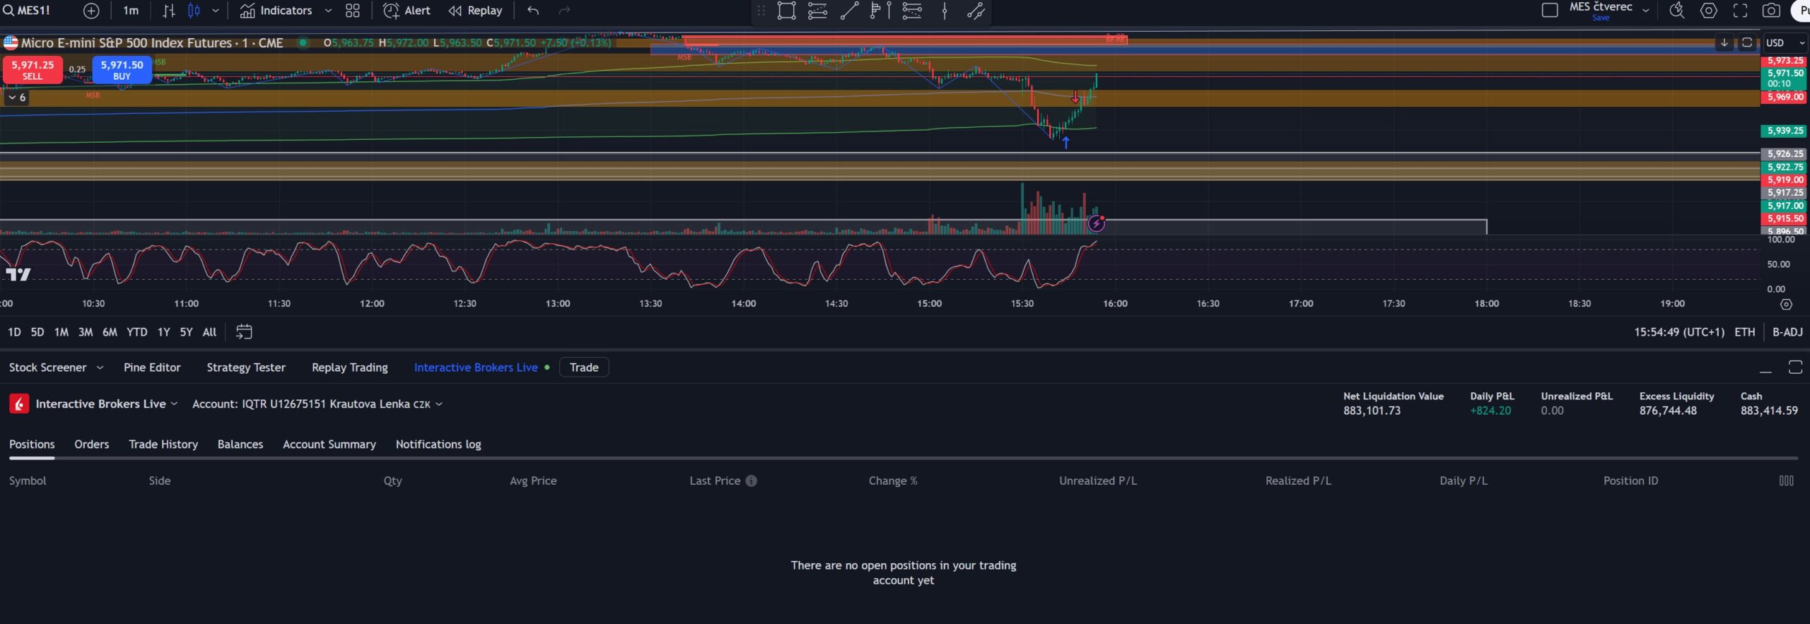
Task: Set range to 5D
Action: tap(37, 332)
